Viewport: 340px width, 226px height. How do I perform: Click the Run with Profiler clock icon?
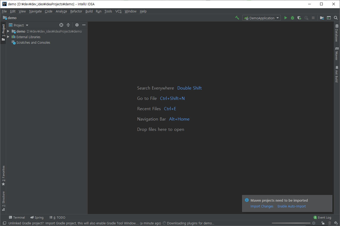pyautogui.click(x=306, y=18)
